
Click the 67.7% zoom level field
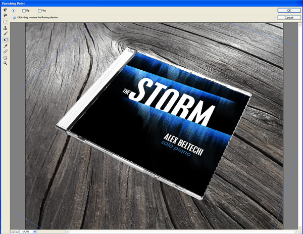[x=26, y=231]
